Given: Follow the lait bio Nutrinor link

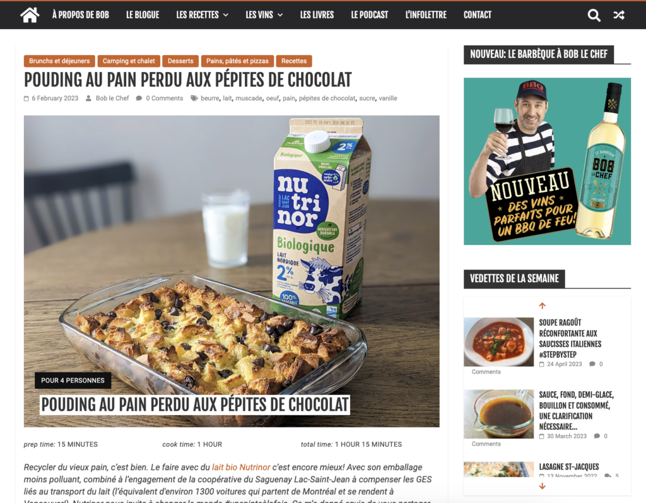Looking at the screenshot, I should [x=241, y=467].
